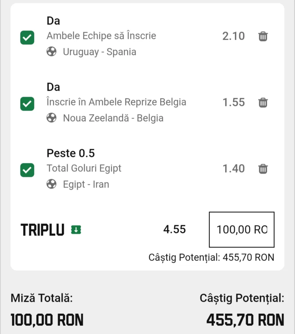Open the Noua Zeelandă - Belgia match
This screenshot has width=295, height=334.
tap(113, 118)
